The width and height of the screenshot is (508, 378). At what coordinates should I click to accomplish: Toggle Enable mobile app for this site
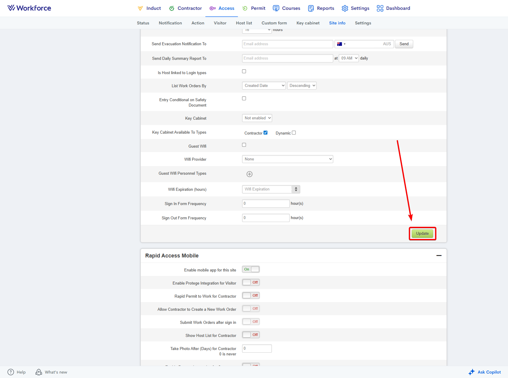(251, 269)
